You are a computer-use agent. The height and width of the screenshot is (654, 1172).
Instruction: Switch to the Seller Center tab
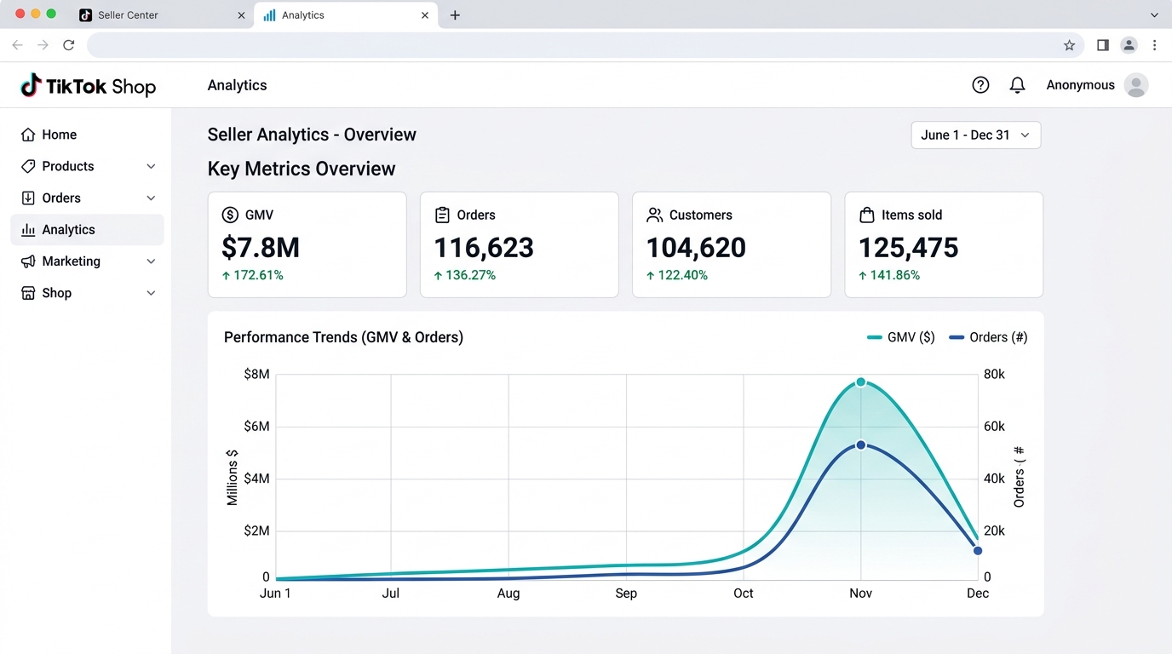click(x=161, y=15)
